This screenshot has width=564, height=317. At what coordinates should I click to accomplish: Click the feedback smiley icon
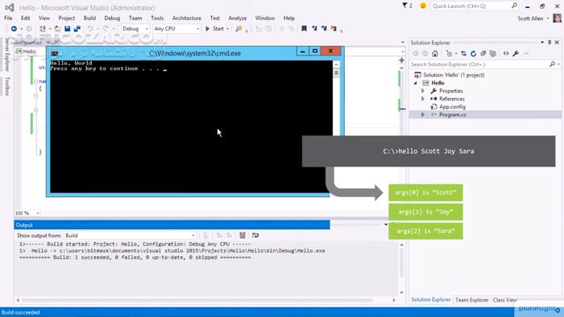tap(423, 6)
